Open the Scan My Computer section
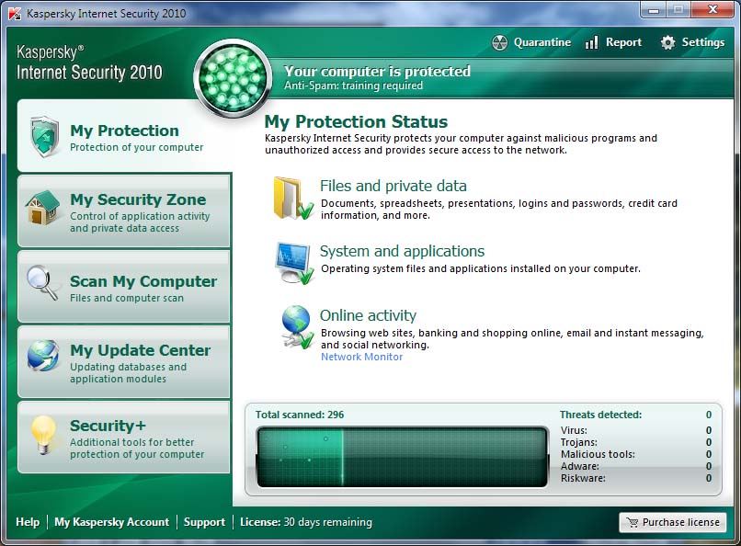Image resolution: width=741 pixels, height=546 pixels. coord(124,287)
